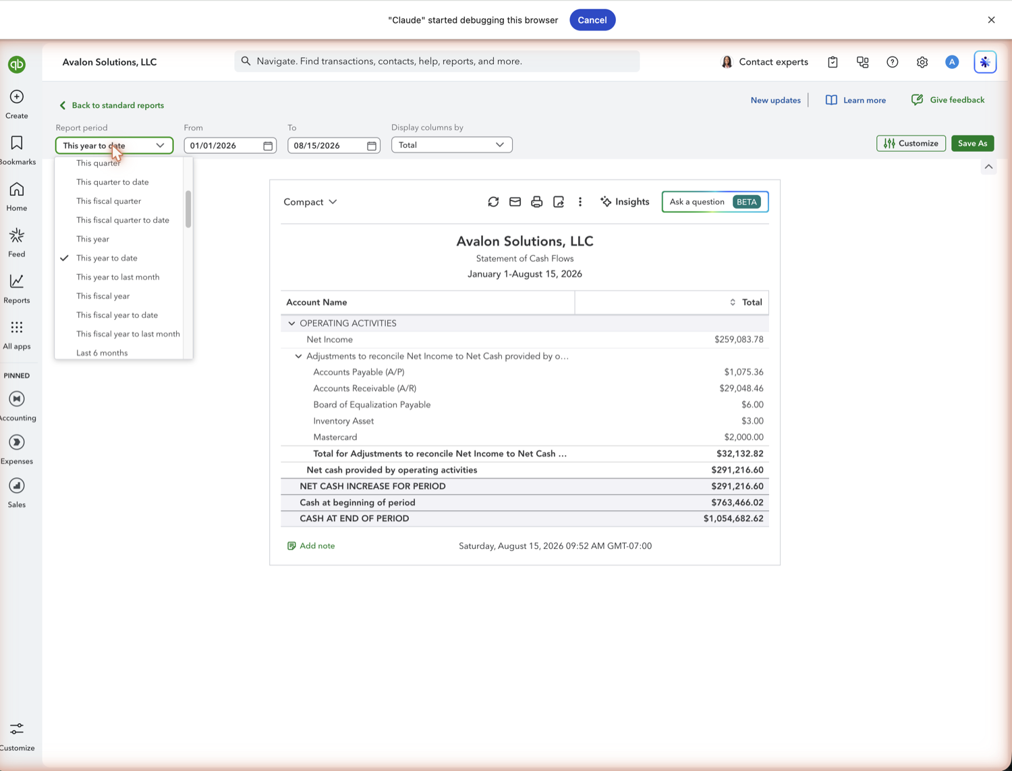Open pinned Accounting icon
1012x771 pixels.
point(17,399)
